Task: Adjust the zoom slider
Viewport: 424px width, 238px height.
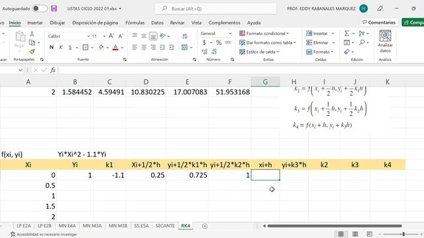Action: pyautogui.click(x=403, y=234)
